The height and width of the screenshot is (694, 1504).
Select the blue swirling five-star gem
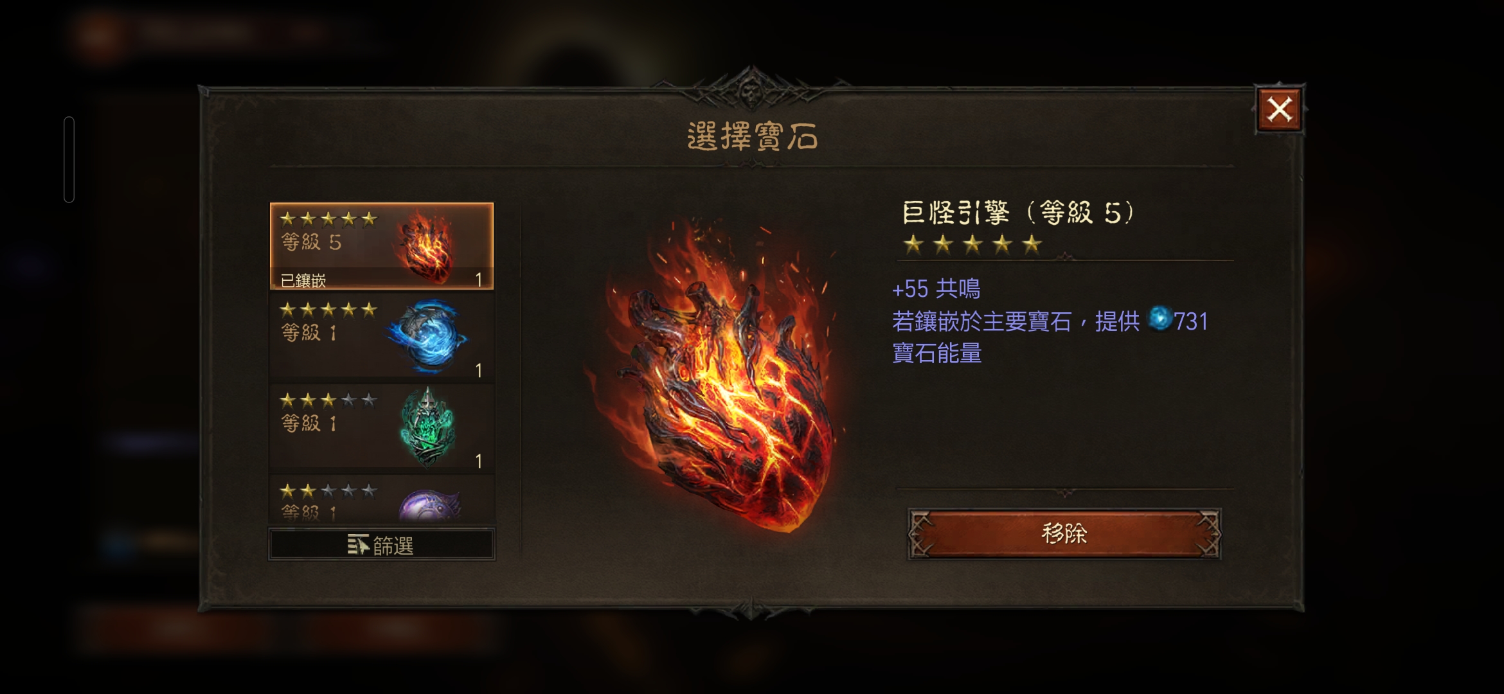(381, 336)
